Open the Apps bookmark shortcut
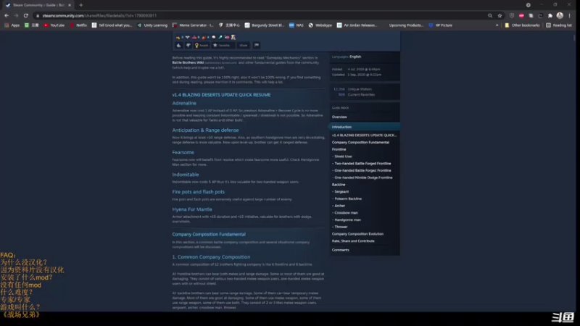The height and width of the screenshot is (326, 580). coord(12,25)
